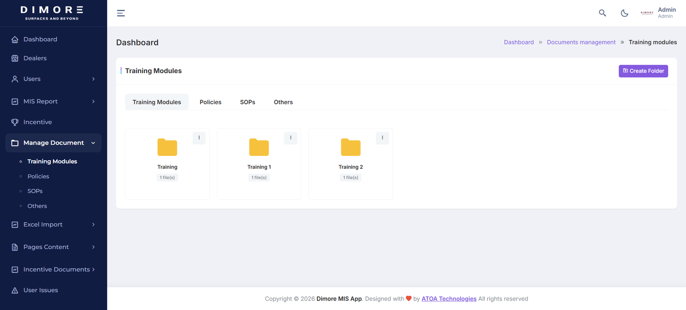Select Others under Manage Document
Screen dimensions: 686x310
click(37, 206)
